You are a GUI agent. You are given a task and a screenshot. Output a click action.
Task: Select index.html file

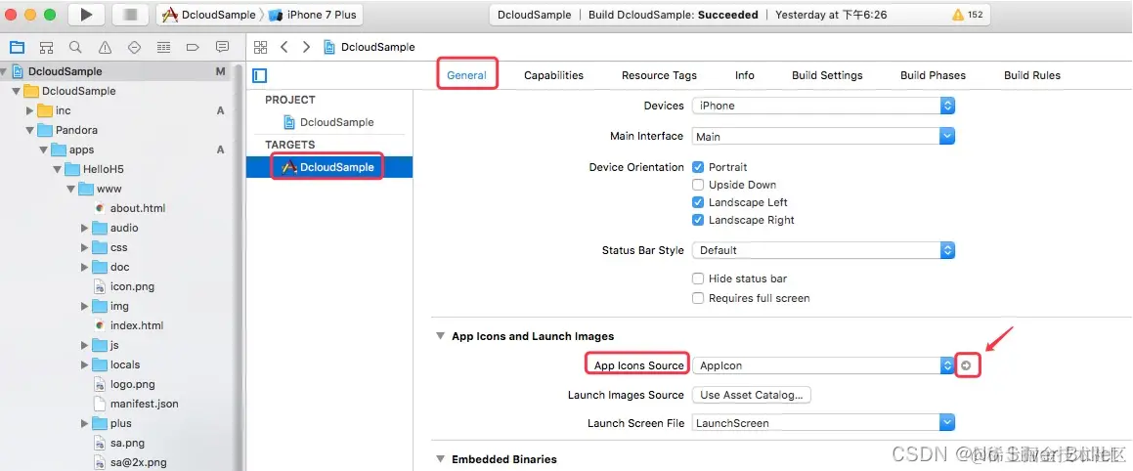tap(129, 325)
